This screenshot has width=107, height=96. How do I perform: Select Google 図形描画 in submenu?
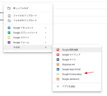(77, 50)
